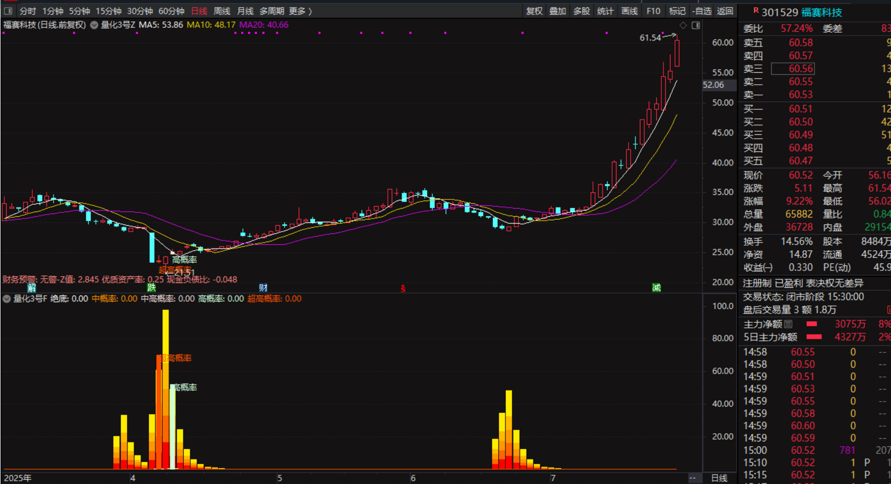Open the 画线 drawing tools
Viewport: 891px width, 484px height.
[x=630, y=11]
